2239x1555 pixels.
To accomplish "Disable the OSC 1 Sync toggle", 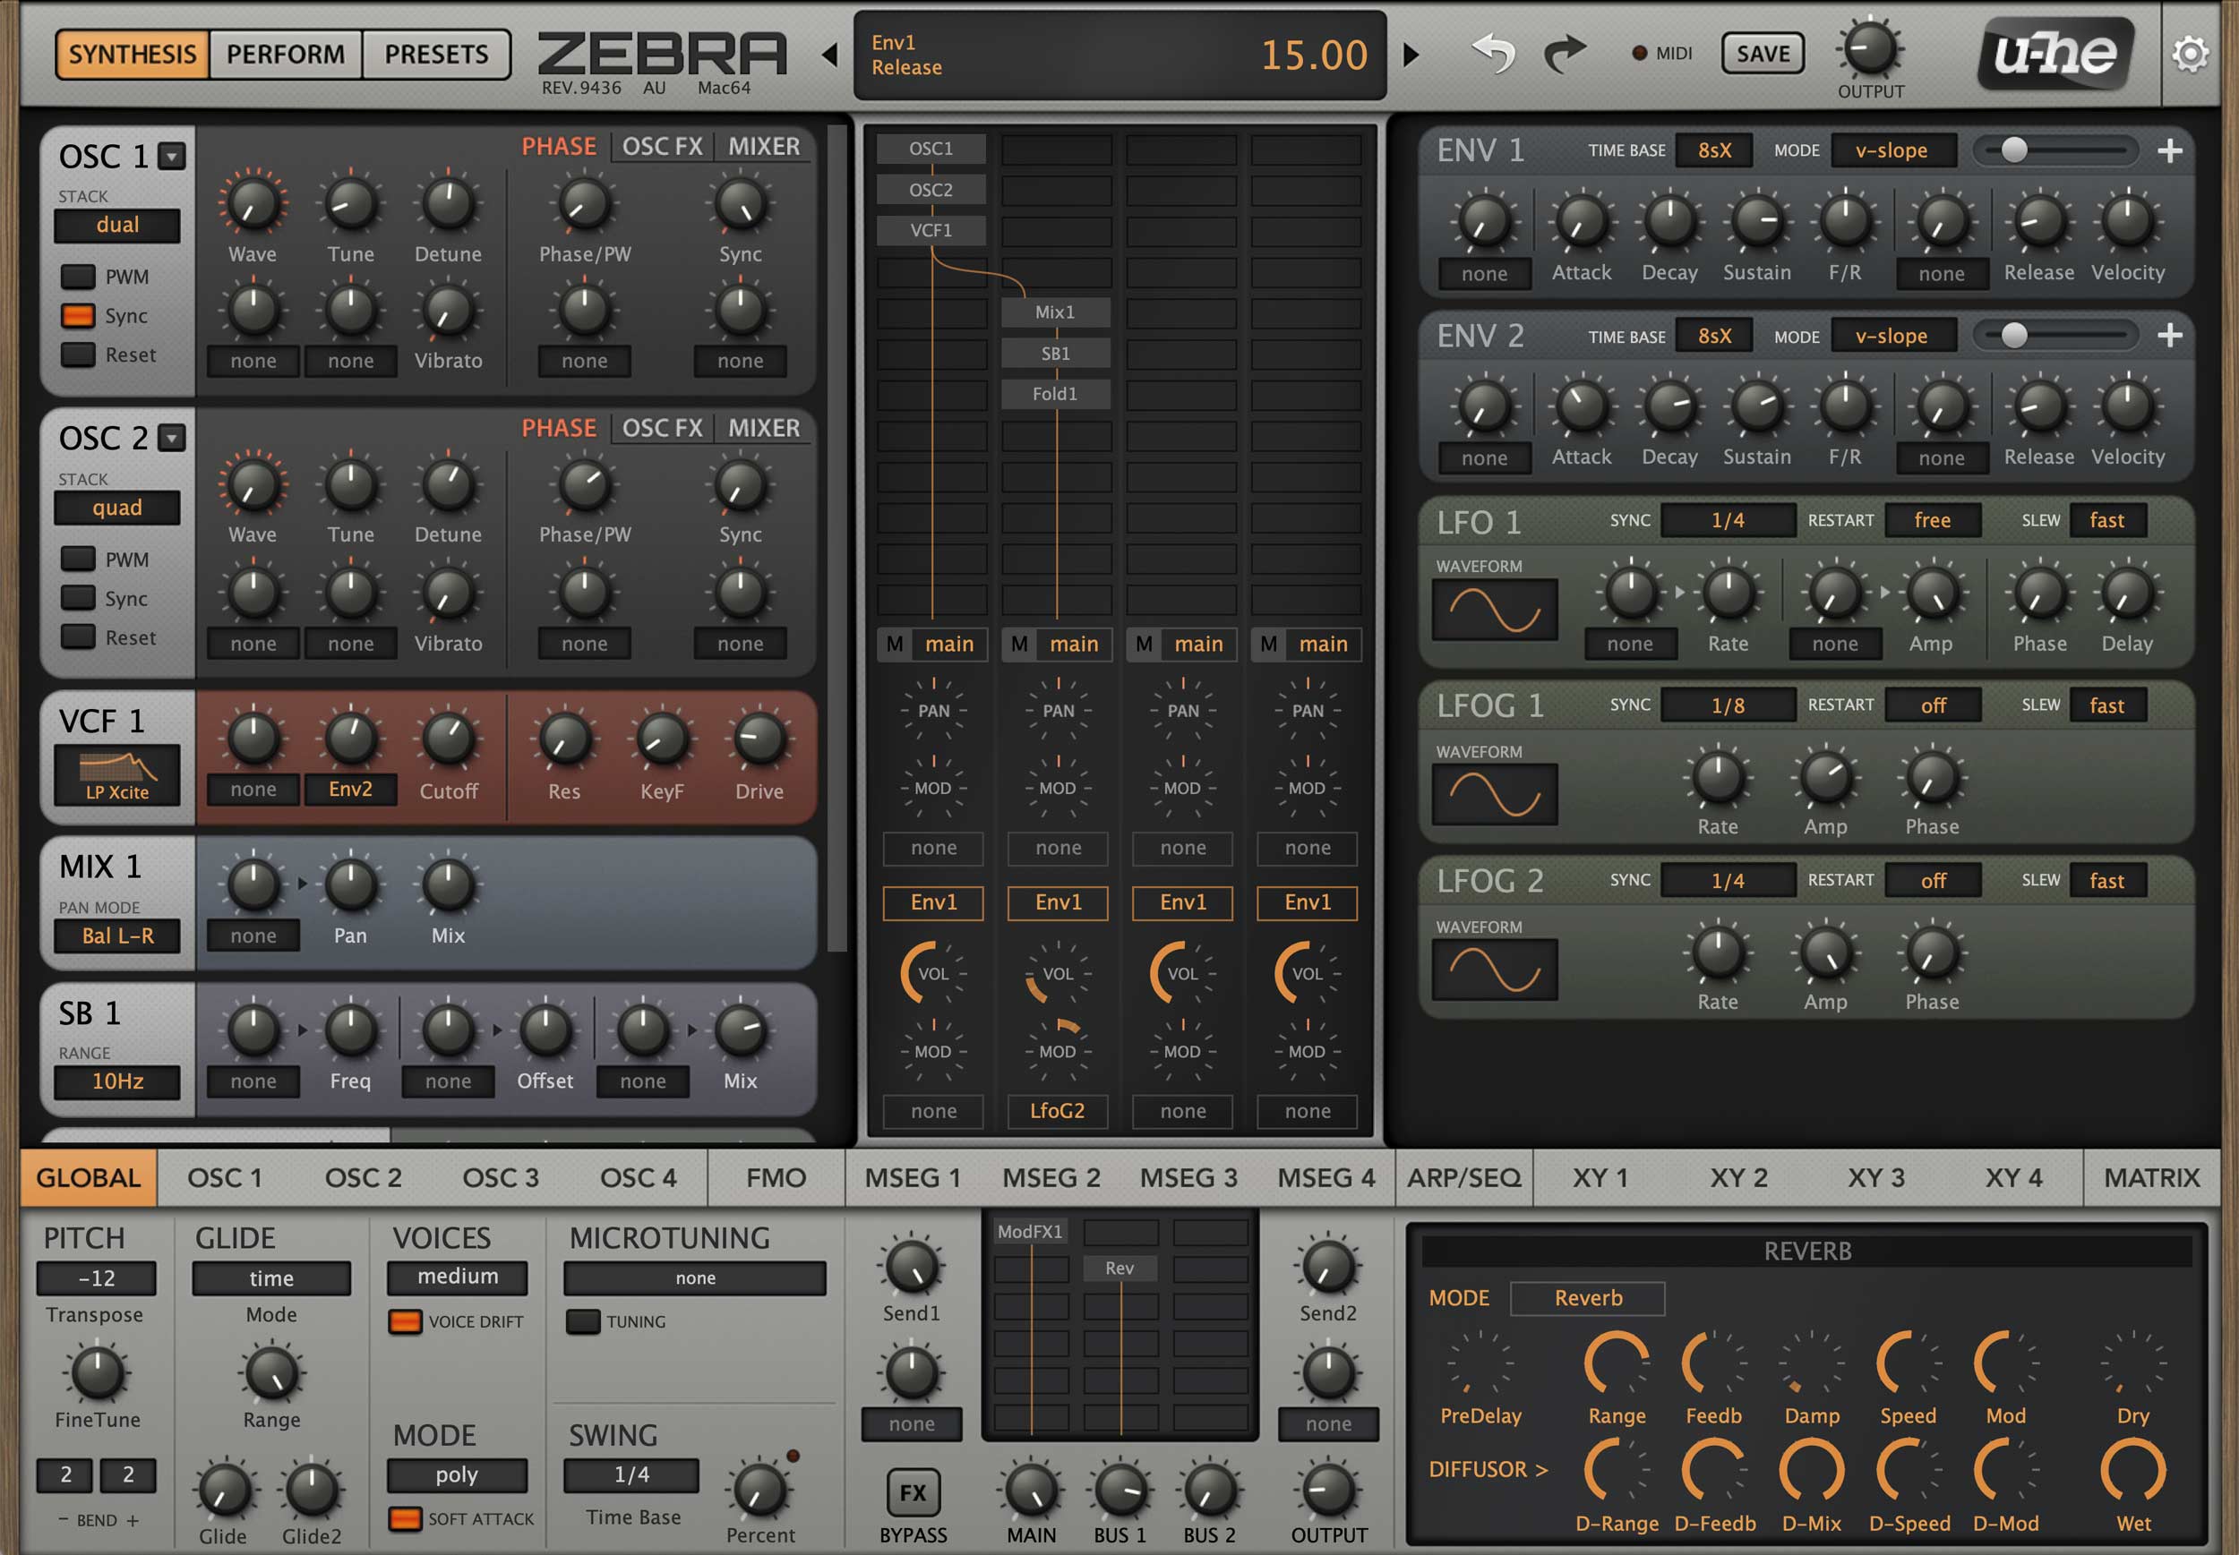I will pyautogui.click(x=78, y=316).
